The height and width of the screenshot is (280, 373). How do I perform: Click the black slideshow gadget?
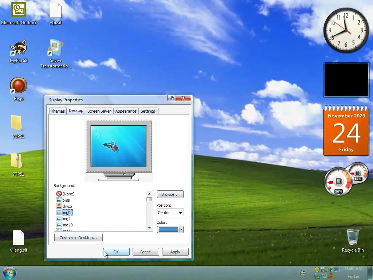click(x=346, y=80)
